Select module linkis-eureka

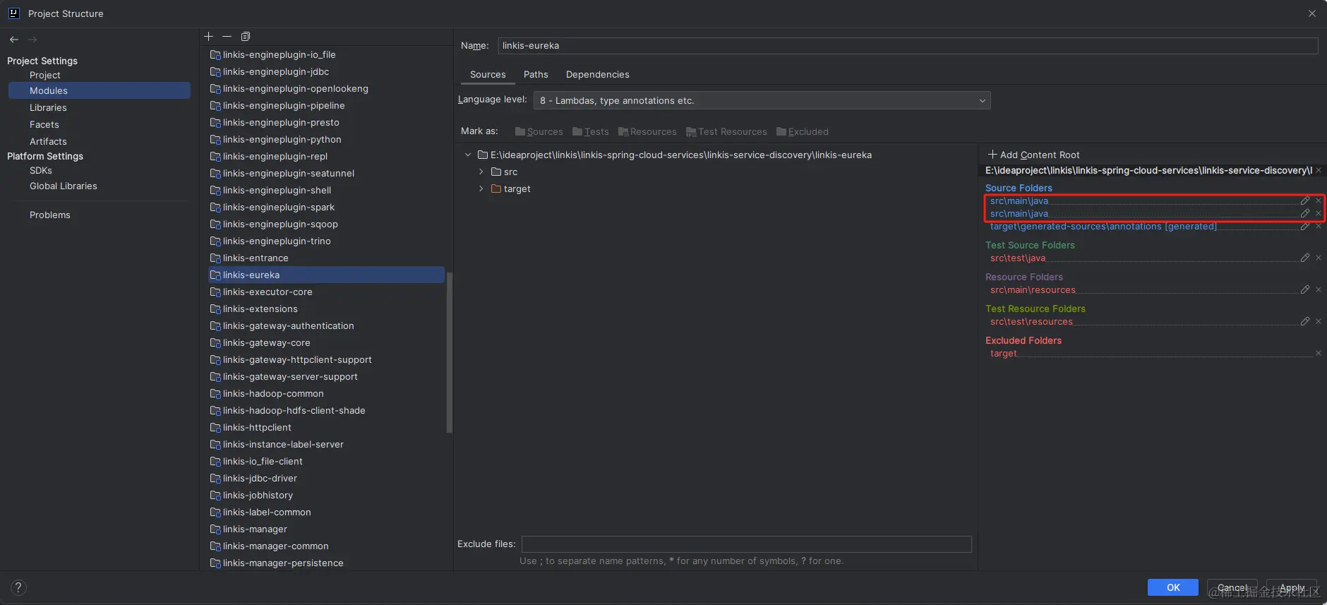coord(327,275)
